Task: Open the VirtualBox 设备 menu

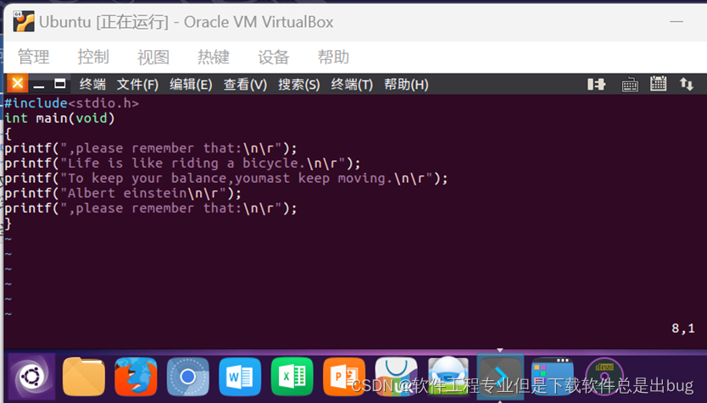Action: click(273, 58)
